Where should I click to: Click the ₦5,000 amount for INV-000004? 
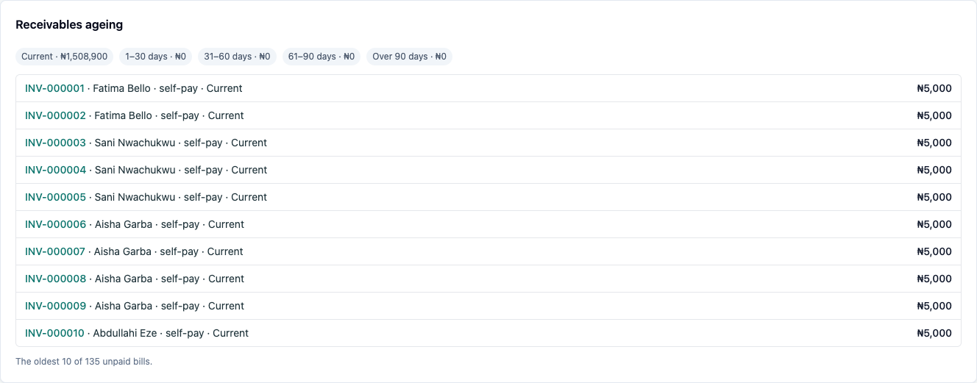pos(934,170)
